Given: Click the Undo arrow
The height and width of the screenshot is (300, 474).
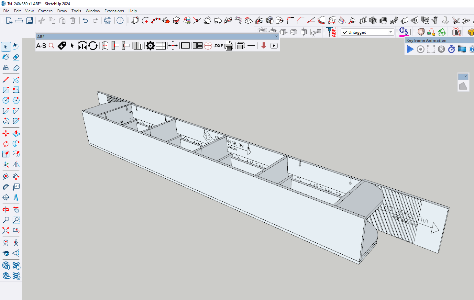Looking at the screenshot, I should tap(85, 21).
